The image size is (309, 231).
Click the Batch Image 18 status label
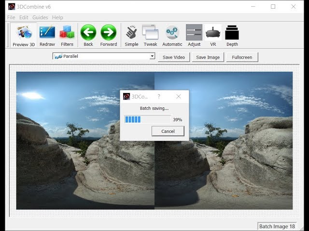click(277, 226)
